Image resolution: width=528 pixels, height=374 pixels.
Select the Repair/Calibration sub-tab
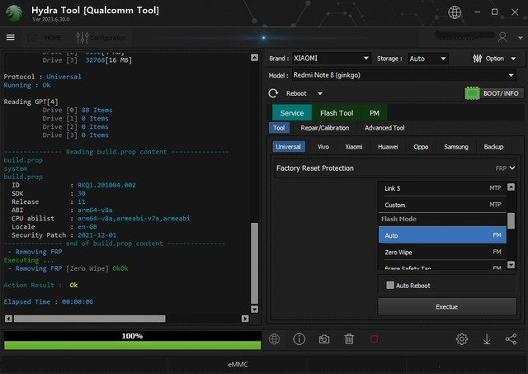pyautogui.click(x=324, y=128)
